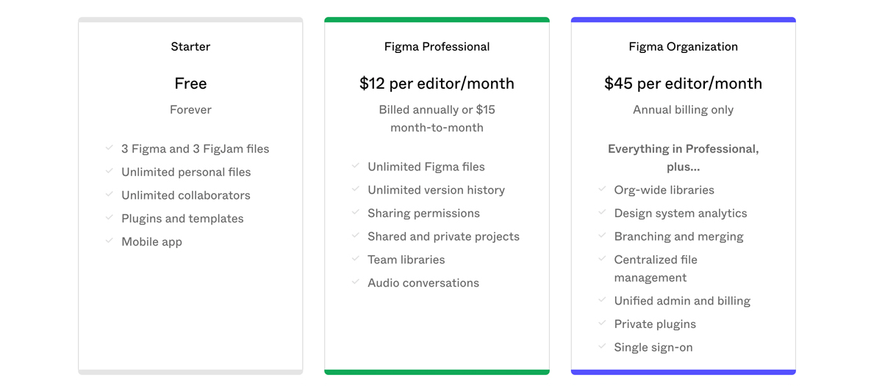
Task: Click the Free price label
Action: click(190, 84)
